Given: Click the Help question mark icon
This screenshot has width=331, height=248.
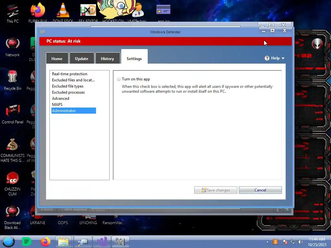Looking at the screenshot, I should point(267,58).
